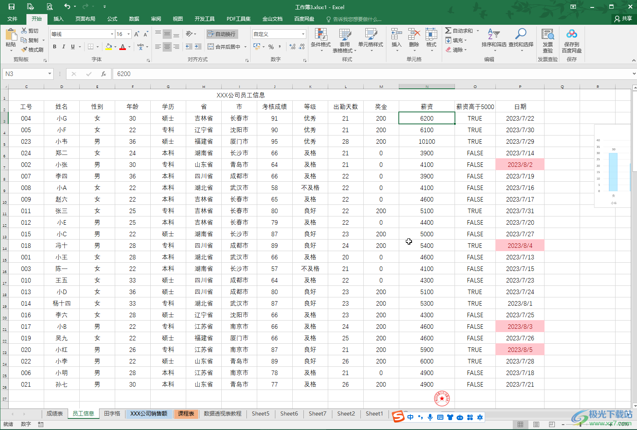The image size is (637, 430).
Task: Click the Share (共享) button
Action: tap(623, 19)
